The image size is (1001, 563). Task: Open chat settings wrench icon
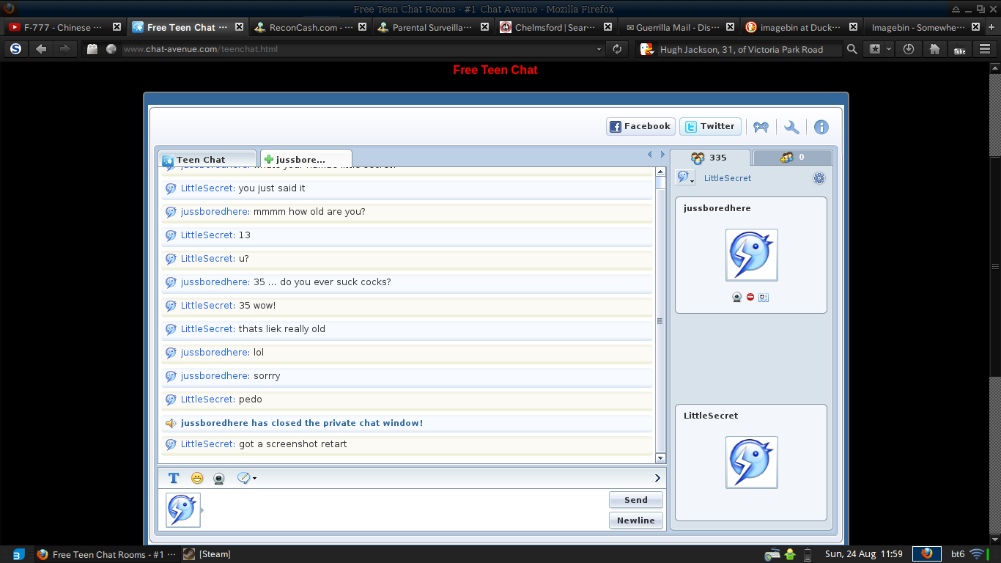click(x=791, y=127)
